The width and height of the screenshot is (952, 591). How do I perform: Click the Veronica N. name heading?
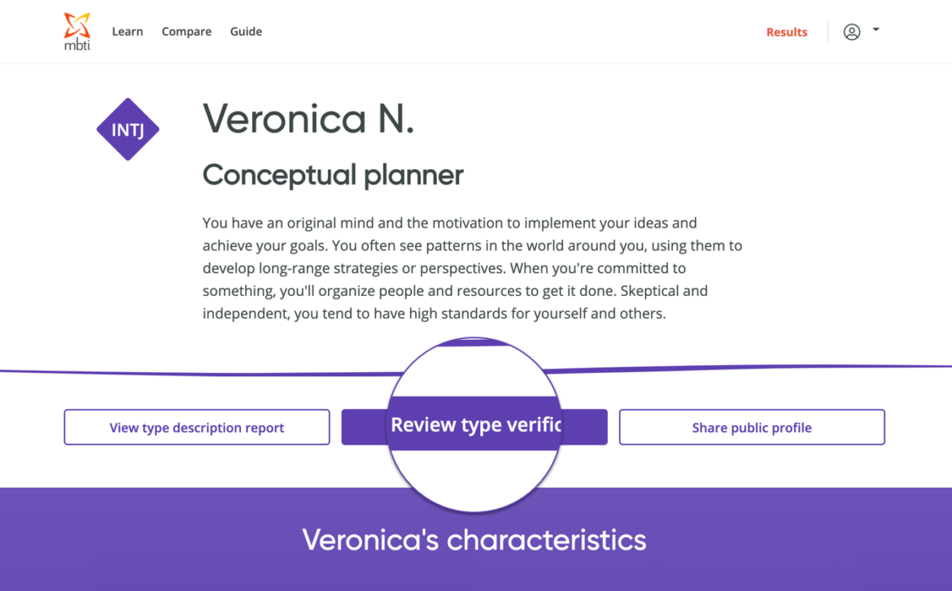pyautogui.click(x=308, y=119)
